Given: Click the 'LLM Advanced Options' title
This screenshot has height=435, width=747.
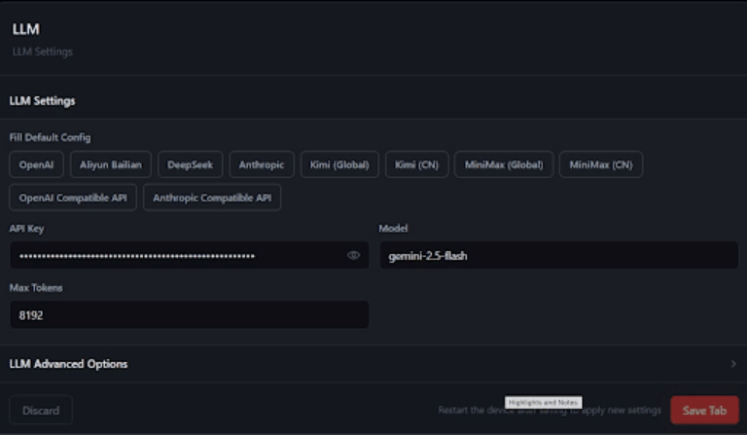Looking at the screenshot, I should (69, 364).
